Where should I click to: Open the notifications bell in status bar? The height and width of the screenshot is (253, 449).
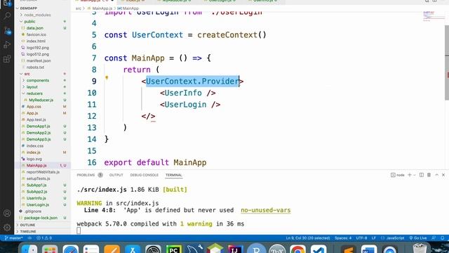(x=443, y=238)
